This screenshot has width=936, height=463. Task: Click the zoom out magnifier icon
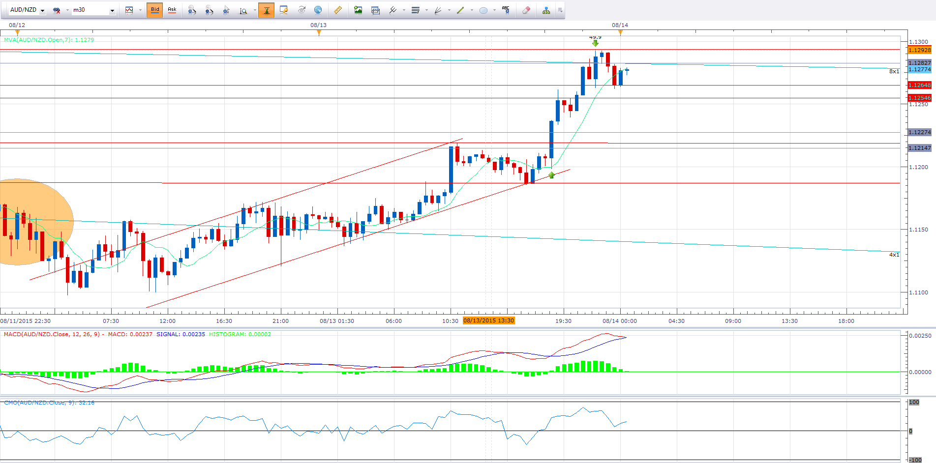pyautogui.click(x=209, y=10)
